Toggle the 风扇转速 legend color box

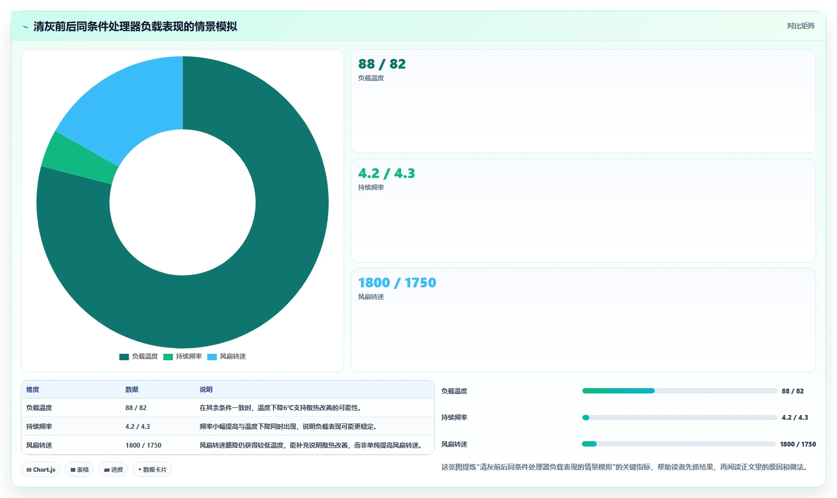[212, 357]
